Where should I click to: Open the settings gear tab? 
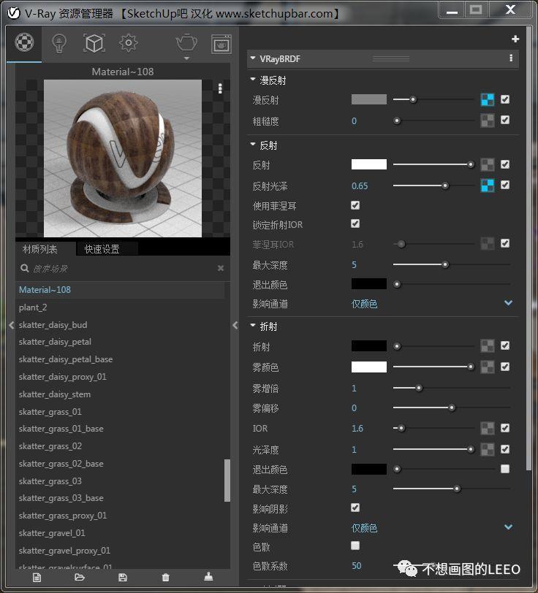tap(129, 43)
